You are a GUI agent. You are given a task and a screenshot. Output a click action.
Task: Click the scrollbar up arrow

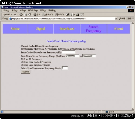(133, 23)
